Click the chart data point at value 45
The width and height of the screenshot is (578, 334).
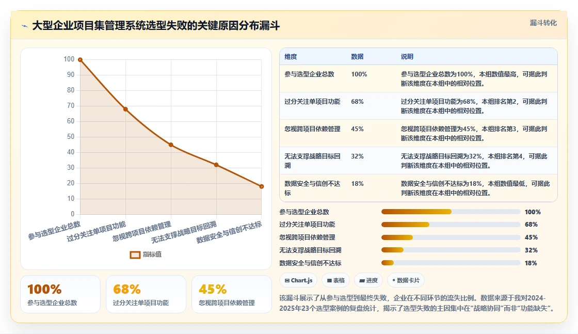tap(171, 145)
